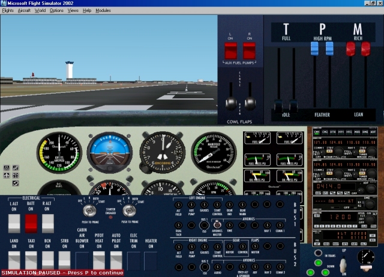Click the left engine magneto start key

(89, 210)
